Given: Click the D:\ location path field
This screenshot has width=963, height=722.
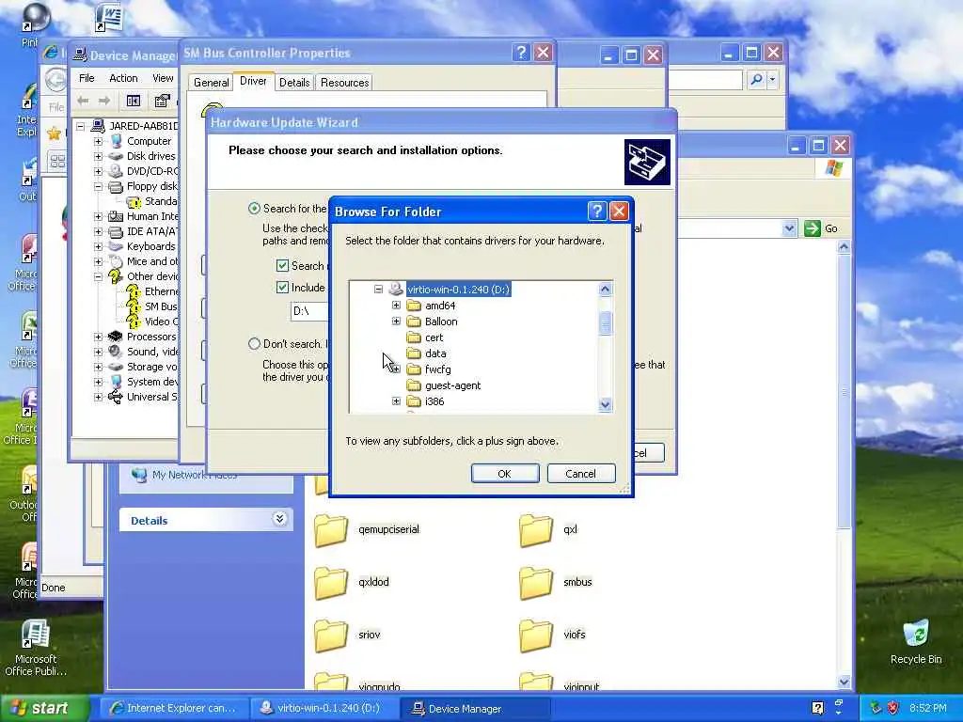Looking at the screenshot, I should [x=309, y=310].
